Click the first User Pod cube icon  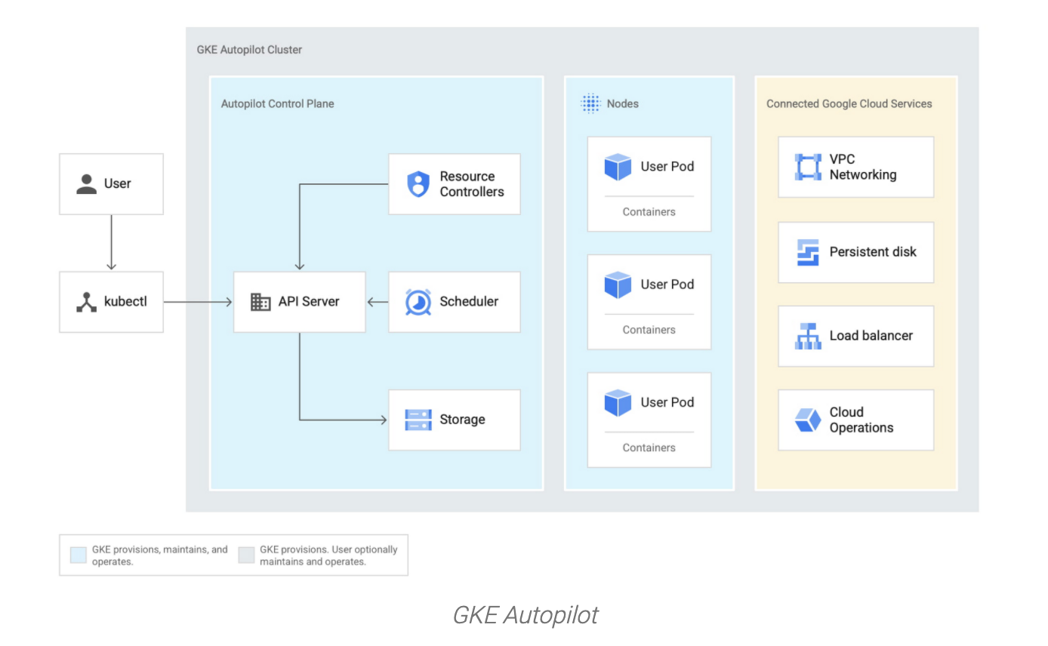coord(618,167)
